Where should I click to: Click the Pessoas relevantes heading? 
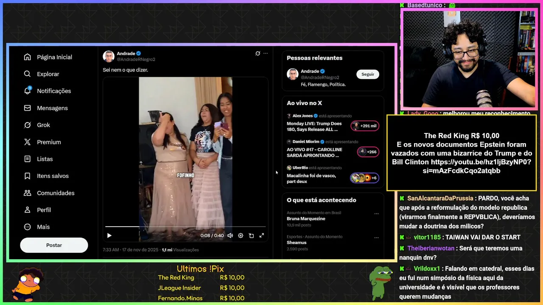click(314, 58)
